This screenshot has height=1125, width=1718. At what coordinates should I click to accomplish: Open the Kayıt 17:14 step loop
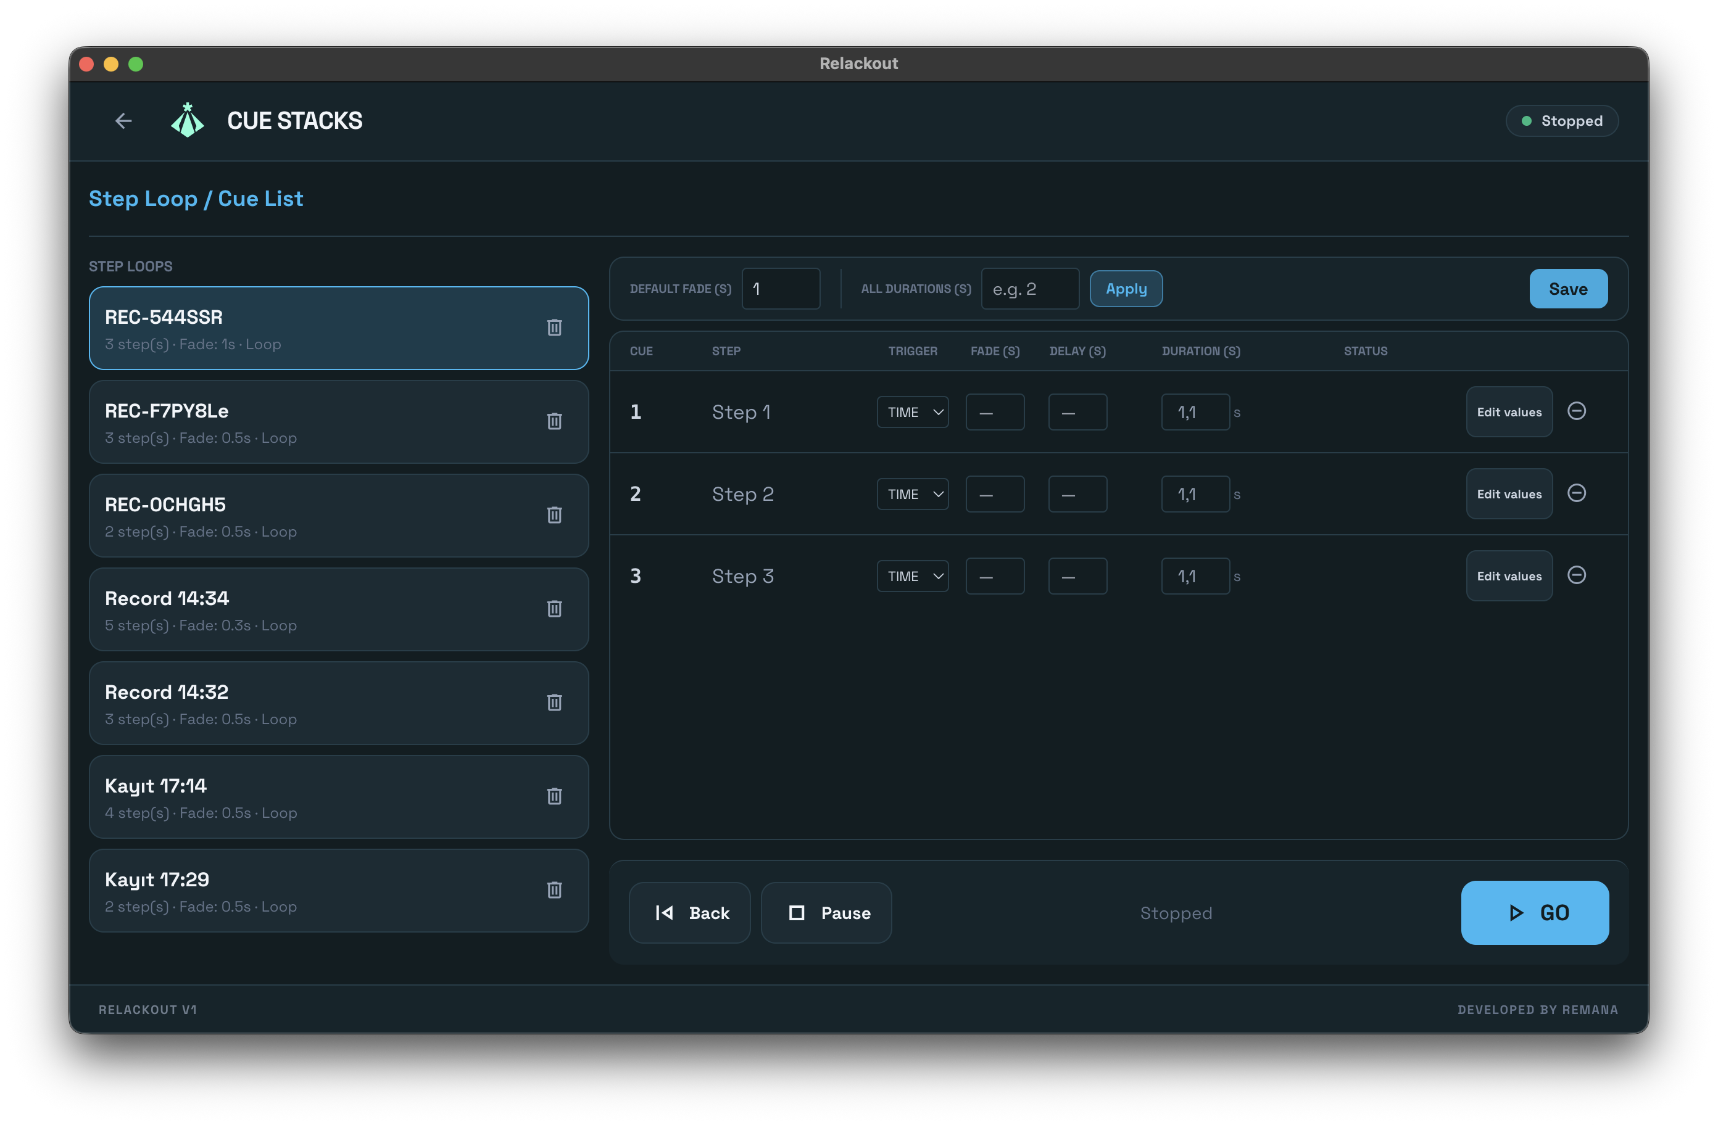click(339, 797)
